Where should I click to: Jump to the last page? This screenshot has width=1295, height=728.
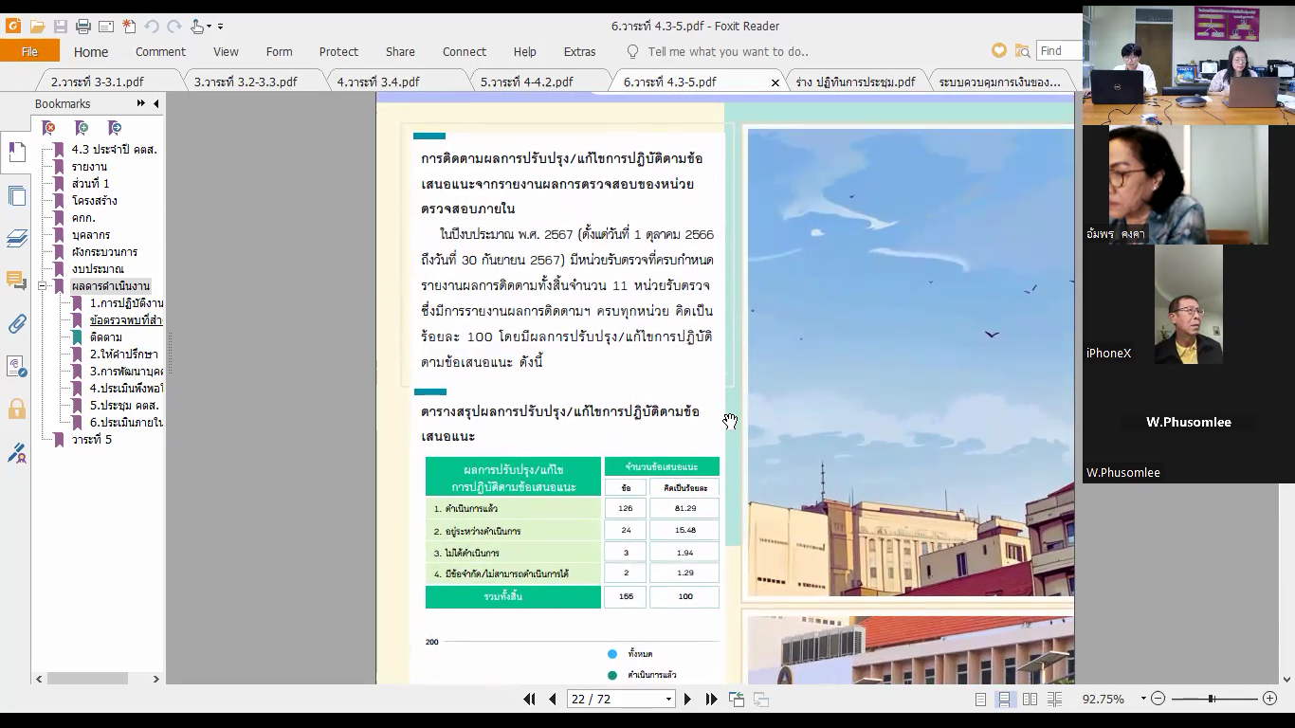(x=711, y=700)
